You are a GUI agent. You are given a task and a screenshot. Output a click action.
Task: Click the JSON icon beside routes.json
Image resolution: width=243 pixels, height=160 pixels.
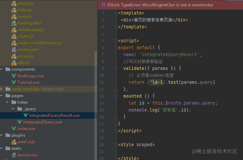coord(14,49)
